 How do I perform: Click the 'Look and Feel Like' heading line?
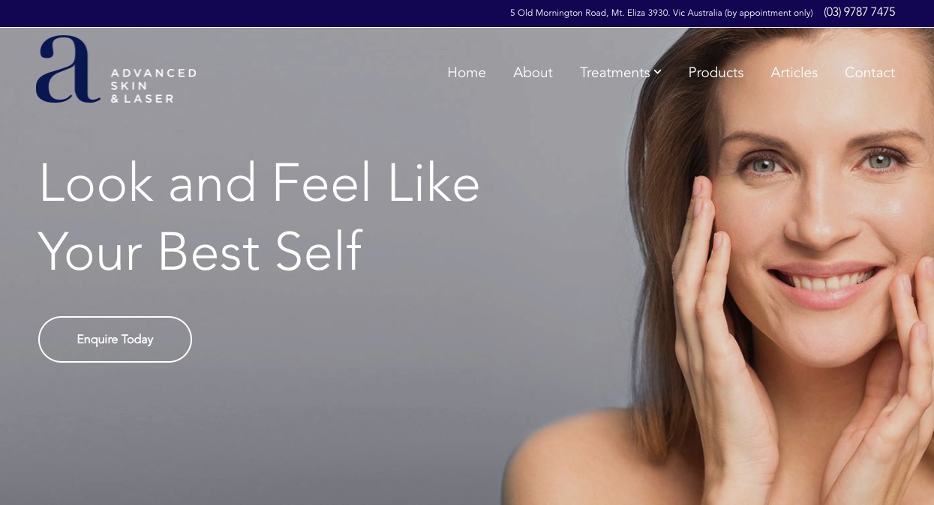[x=259, y=183]
